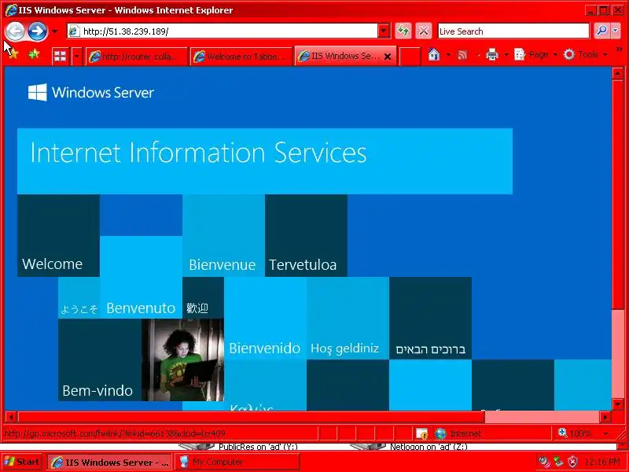Switch to the Welcome to Tabbed tab
The width and height of the screenshot is (629, 472).
click(x=241, y=56)
